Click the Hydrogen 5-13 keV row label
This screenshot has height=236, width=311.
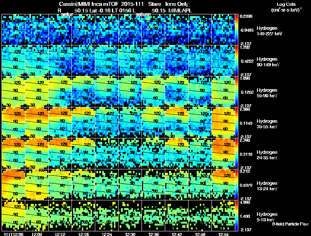pos(267,217)
